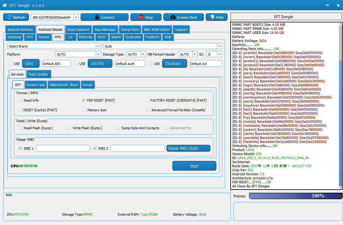
Task: Click the Screen Shot camera icon
Action: (x=173, y=17)
